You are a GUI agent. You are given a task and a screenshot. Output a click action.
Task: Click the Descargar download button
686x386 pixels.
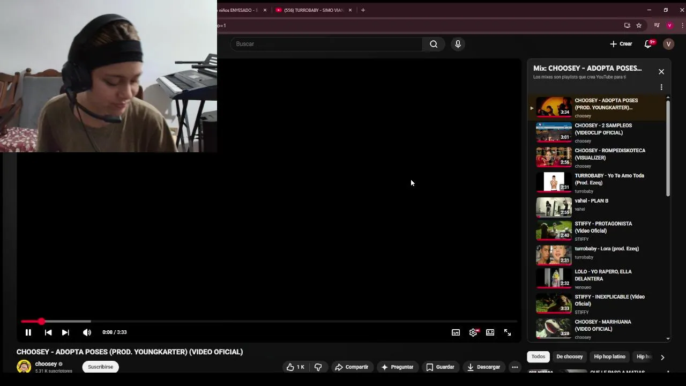click(x=483, y=367)
